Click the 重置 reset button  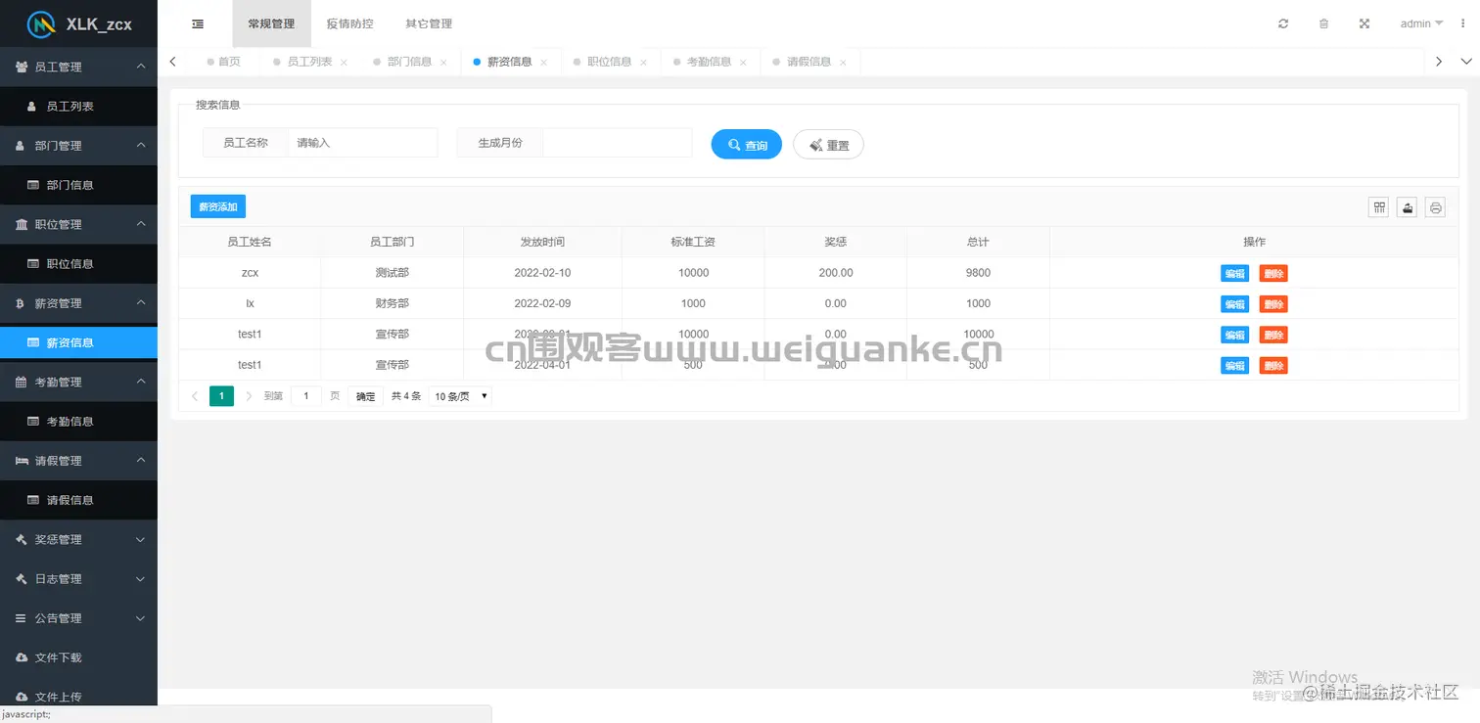pyautogui.click(x=828, y=145)
